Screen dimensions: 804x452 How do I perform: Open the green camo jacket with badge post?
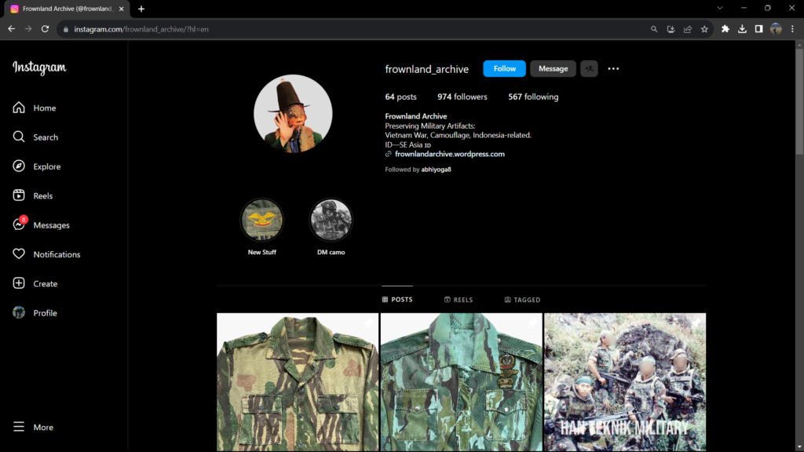pyautogui.click(x=461, y=382)
